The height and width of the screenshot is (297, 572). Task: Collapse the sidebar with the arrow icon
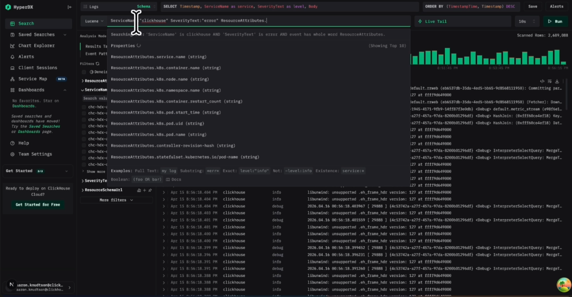pos(69,7)
